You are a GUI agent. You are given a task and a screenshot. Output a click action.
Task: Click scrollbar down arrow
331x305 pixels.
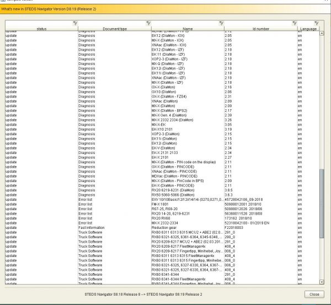click(322, 282)
